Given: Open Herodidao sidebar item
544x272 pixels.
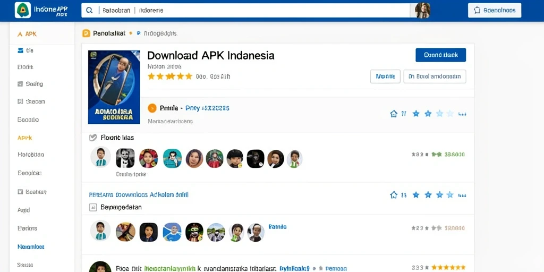Looking at the screenshot, I should 30,155.
